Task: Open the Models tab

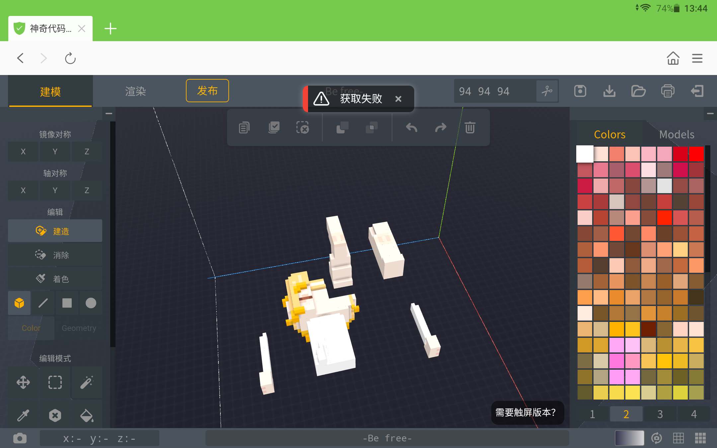Action: tap(677, 134)
